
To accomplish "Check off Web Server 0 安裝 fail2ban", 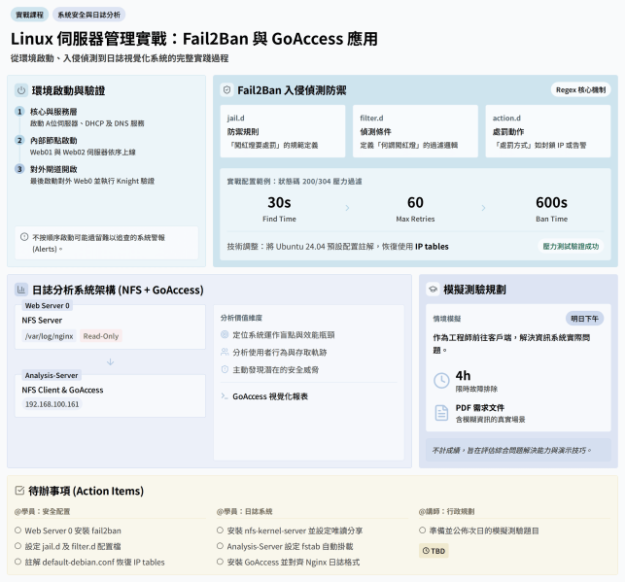I will pos(17,531).
